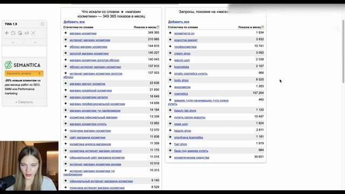
Task: Add 'косметические средства' with its plus icon
Action: 170,157
